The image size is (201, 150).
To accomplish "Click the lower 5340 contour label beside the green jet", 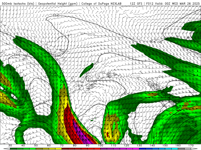I will [x=58, y=55].
